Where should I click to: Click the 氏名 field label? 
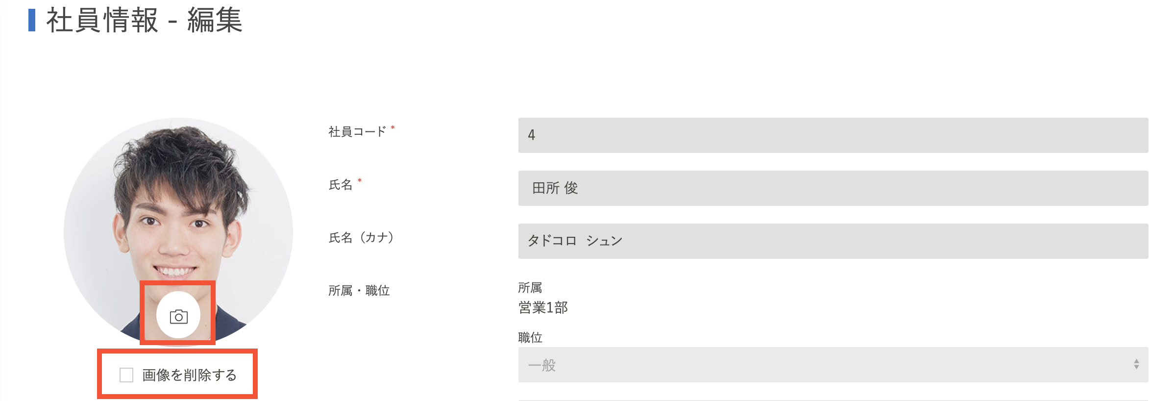(341, 185)
